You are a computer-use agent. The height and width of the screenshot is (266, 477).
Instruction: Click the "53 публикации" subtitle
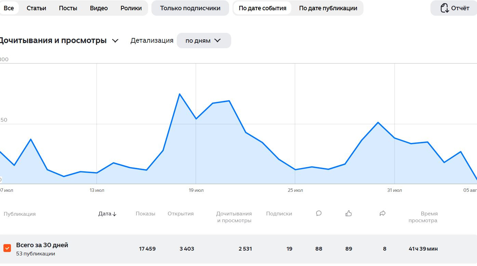[x=36, y=254]
